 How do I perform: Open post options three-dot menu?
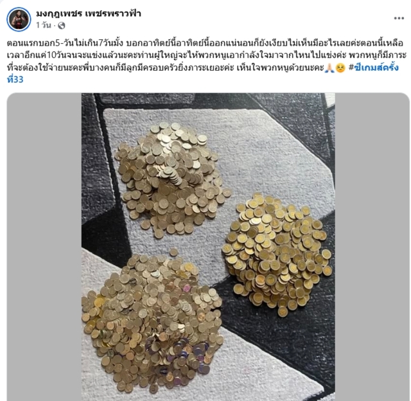(399, 18)
